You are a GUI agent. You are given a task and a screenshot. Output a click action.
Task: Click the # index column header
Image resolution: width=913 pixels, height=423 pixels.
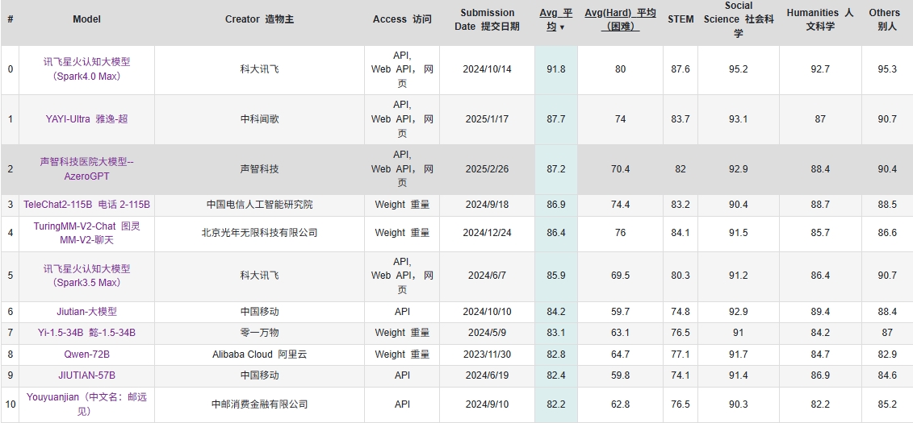pos(10,19)
